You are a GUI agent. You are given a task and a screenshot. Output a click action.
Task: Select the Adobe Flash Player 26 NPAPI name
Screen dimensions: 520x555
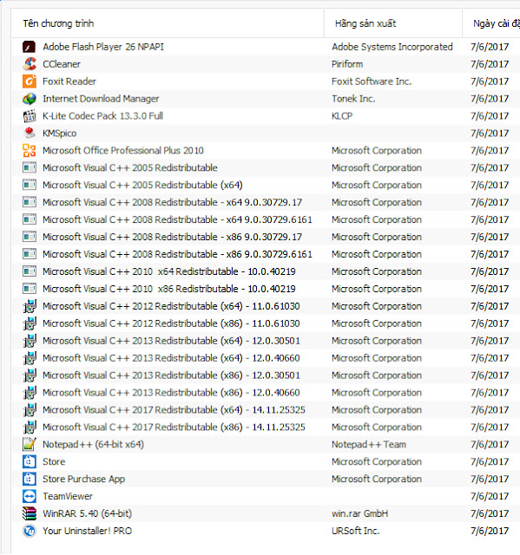tap(103, 47)
